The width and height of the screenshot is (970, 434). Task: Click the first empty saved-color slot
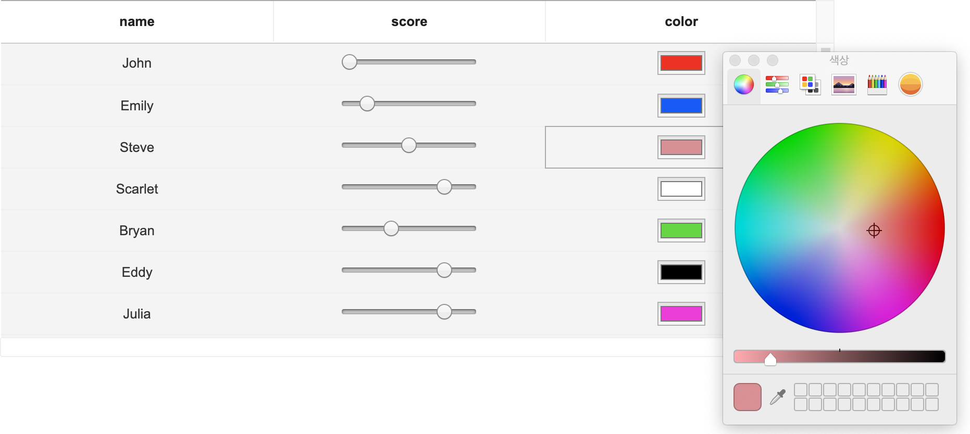(801, 390)
